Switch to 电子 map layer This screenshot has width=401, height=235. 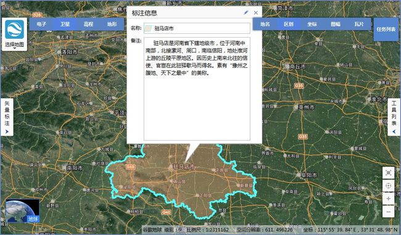pyautogui.click(x=41, y=24)
